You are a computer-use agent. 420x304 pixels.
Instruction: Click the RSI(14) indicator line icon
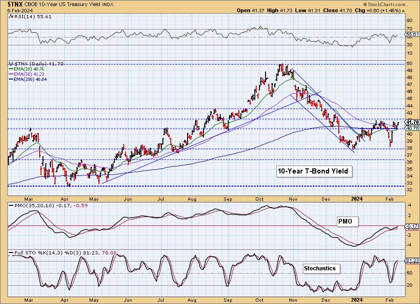point(10,16)
